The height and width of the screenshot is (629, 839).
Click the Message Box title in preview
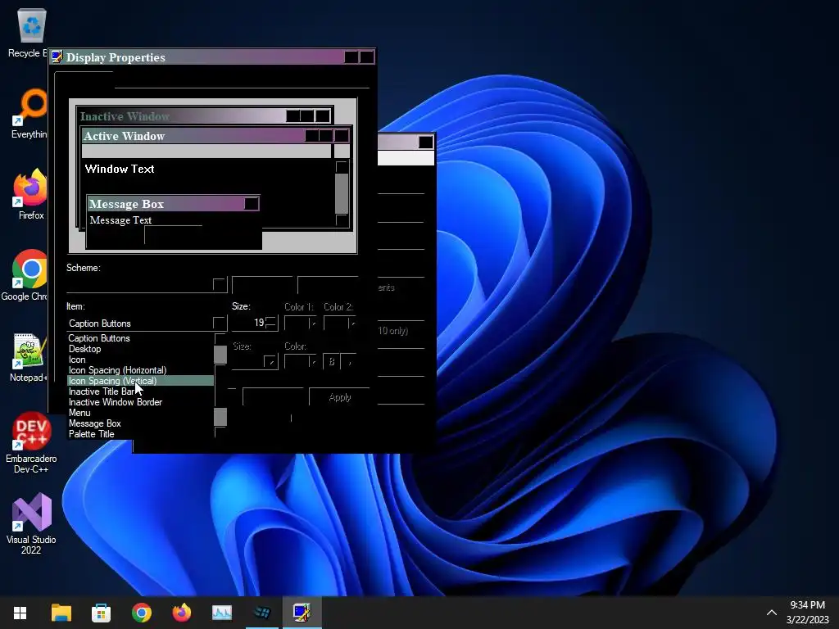point(126,204)
